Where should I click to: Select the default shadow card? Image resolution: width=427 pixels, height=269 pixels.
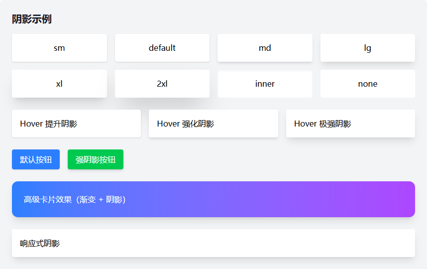(x=162, y=48)
